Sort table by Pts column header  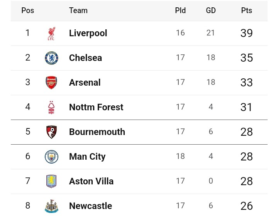pyautogui.click(x=246, y=10)
